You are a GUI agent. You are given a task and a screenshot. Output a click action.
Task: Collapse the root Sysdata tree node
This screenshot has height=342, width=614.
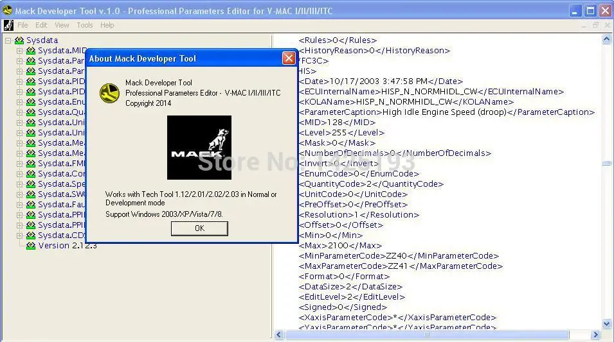coord(8,40)
